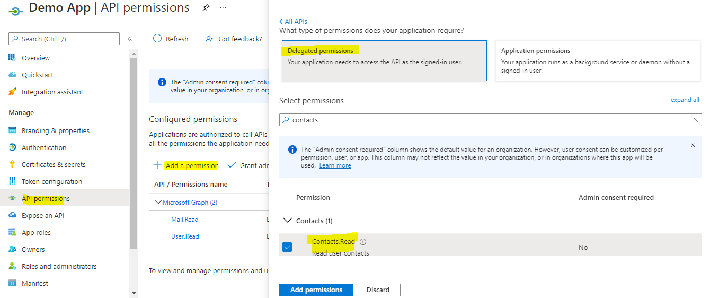Collapse the sidebar with double chevron
Viewport: 710px width, 298px height.
[130, 39]
